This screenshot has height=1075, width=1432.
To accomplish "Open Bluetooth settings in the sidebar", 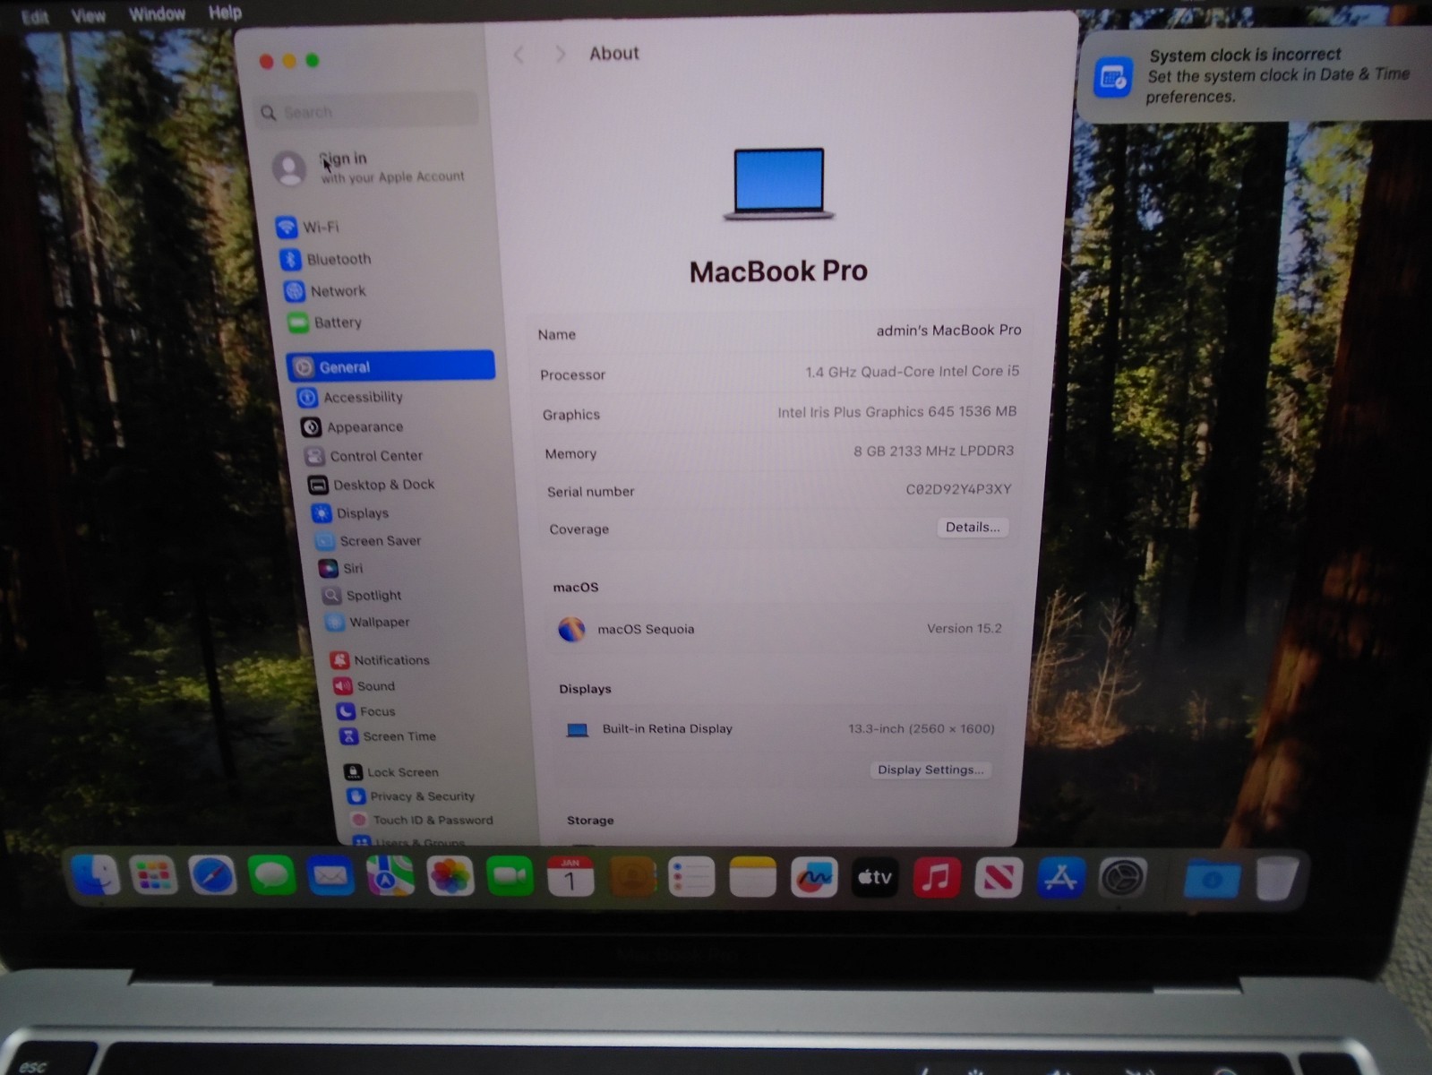I will click(325, 259).
